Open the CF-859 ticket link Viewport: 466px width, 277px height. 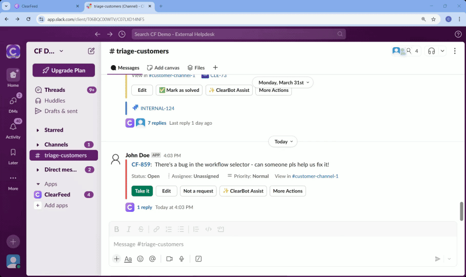click(141, 165)
